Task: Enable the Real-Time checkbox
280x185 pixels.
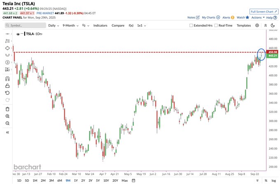Action: pyautogui.click(x=216, y=25)
